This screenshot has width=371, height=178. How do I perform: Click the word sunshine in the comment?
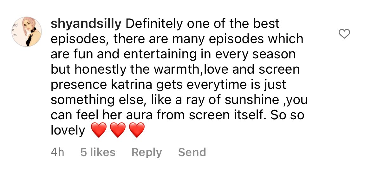point(252,100)
